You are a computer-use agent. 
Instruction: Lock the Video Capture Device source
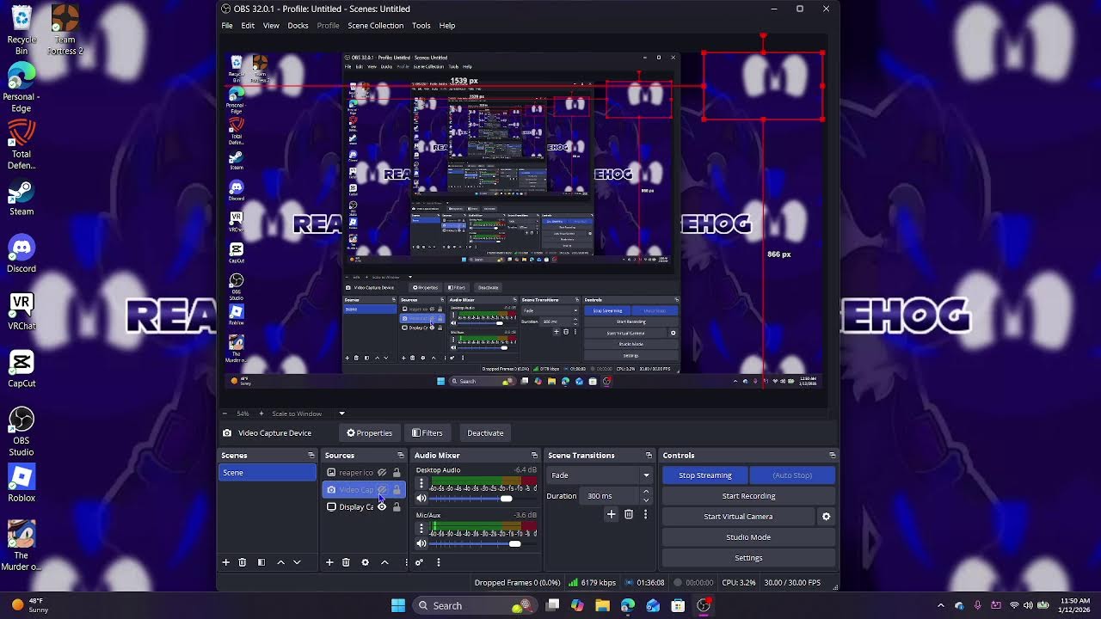[397, 490]
